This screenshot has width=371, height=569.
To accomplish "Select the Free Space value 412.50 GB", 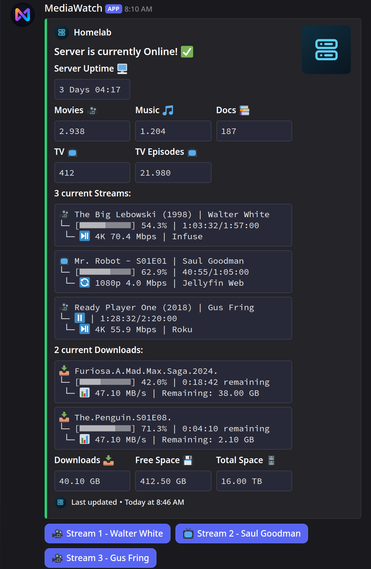I will tap(163, 481).
